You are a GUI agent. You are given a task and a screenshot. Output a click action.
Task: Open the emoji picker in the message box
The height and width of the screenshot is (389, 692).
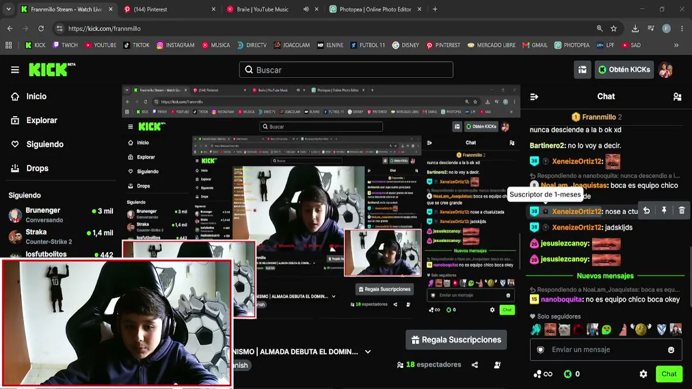pos(671,350)
